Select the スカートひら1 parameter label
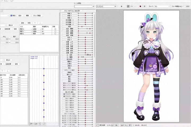 [70, 109]
